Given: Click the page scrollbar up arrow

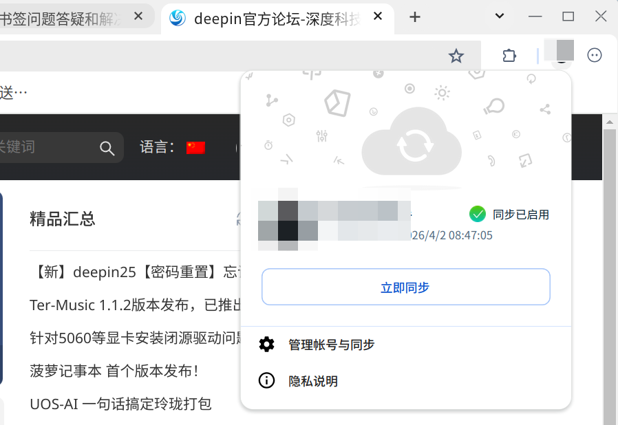Looking at the screenshot, I should [610, 122].
